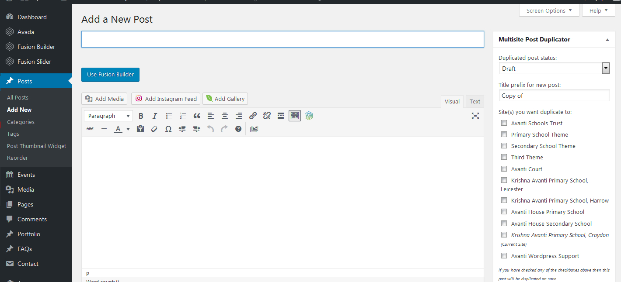Check Krishna Avanti Primary School, Leicester
This screenshot has width=621, height=282.
(x=504, y=180)
